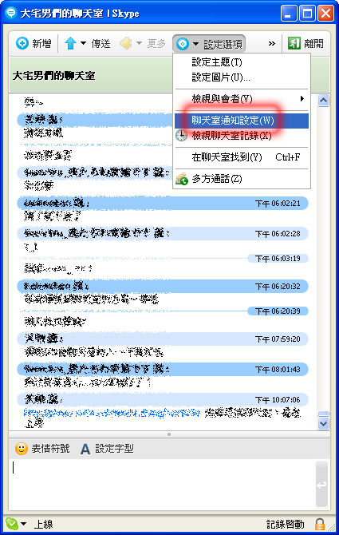Click scrollbar up arrow in chat
The height and width of the screenshot is (535, 339).
tap(323, 101)
